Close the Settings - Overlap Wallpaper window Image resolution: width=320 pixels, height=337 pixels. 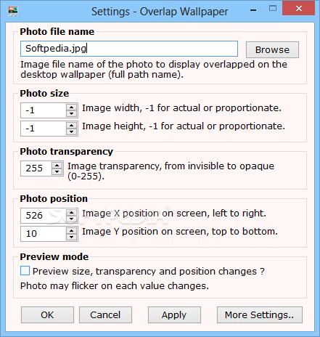[x=299, y=9]
